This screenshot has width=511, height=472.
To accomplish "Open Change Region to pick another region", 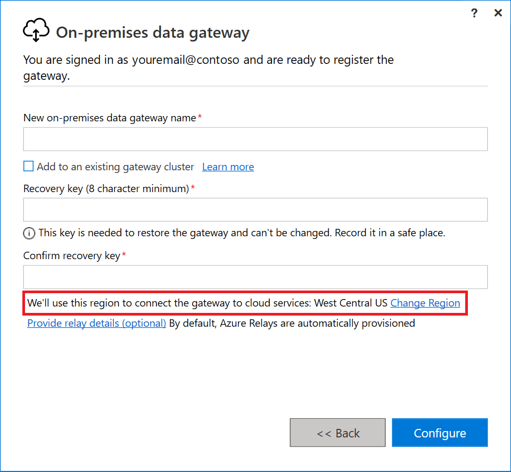I will 425,303.
